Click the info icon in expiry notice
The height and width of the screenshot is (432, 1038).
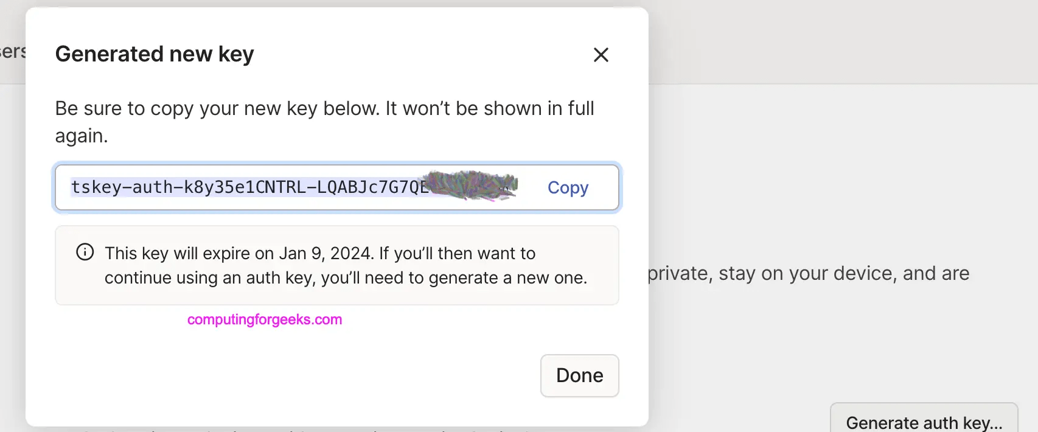(x=85, y=252)
